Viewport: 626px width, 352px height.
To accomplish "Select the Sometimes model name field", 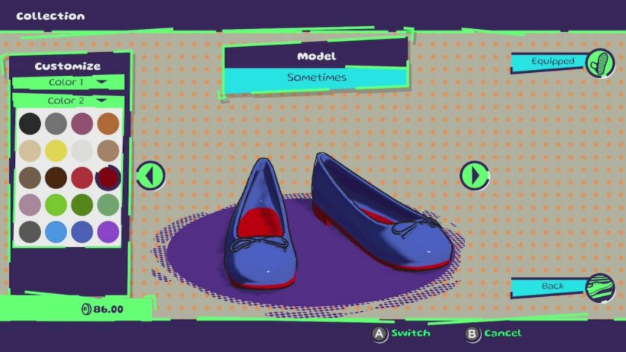I will (x=316, y=78).
